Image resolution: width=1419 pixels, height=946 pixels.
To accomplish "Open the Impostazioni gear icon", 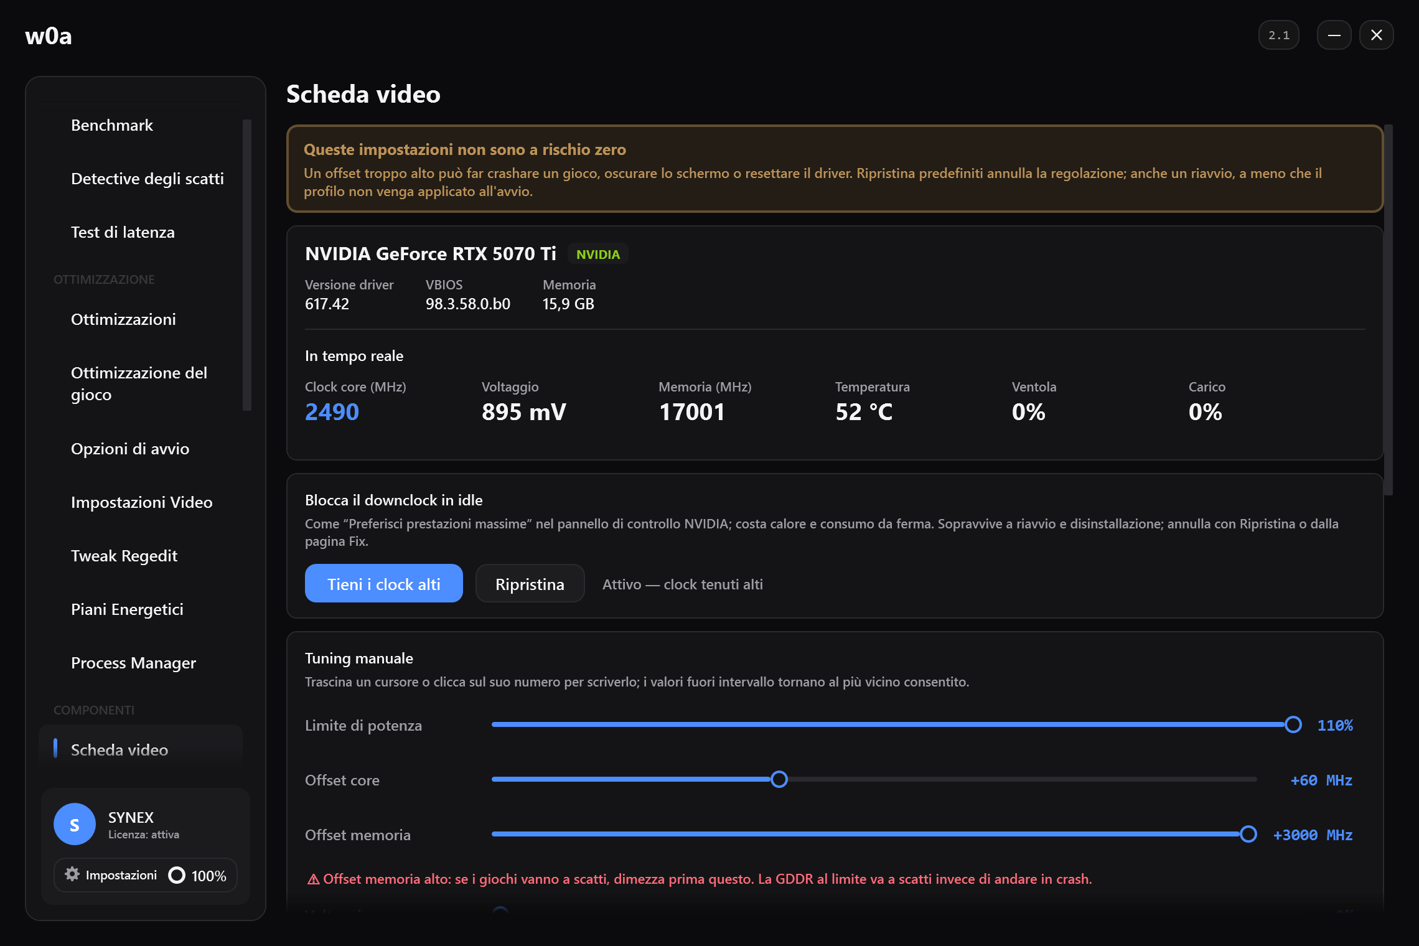I will [x=72, y=874].
